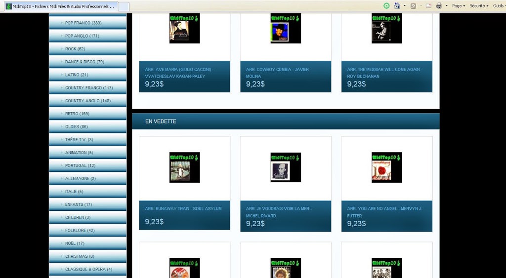Open Arr. Cowboy Cumbia - Javier Molina link

coord(277,73)
